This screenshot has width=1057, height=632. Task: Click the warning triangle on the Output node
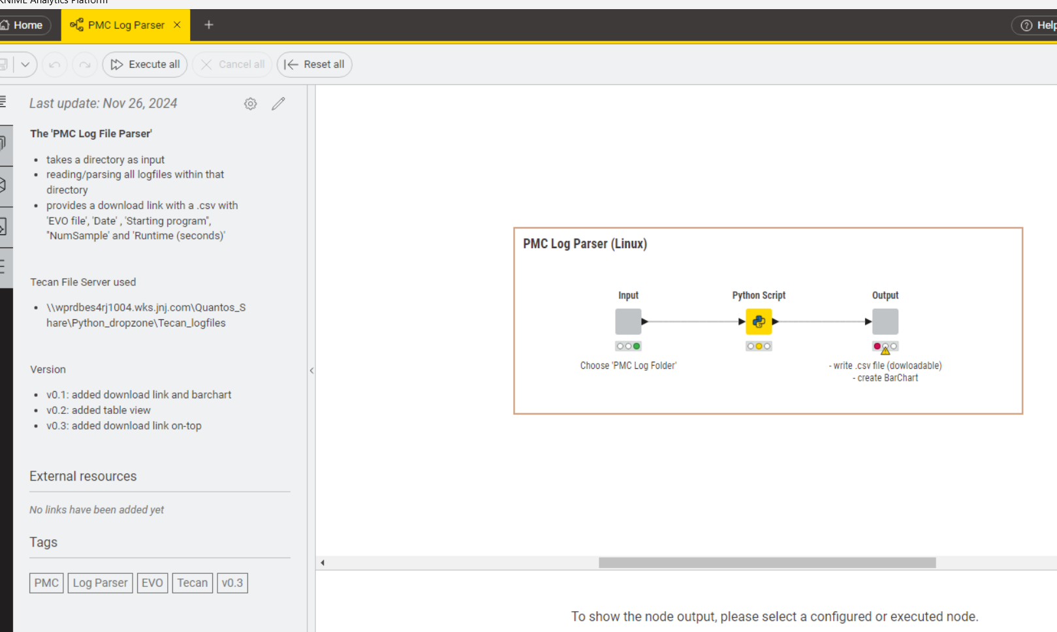pos(885,351)
